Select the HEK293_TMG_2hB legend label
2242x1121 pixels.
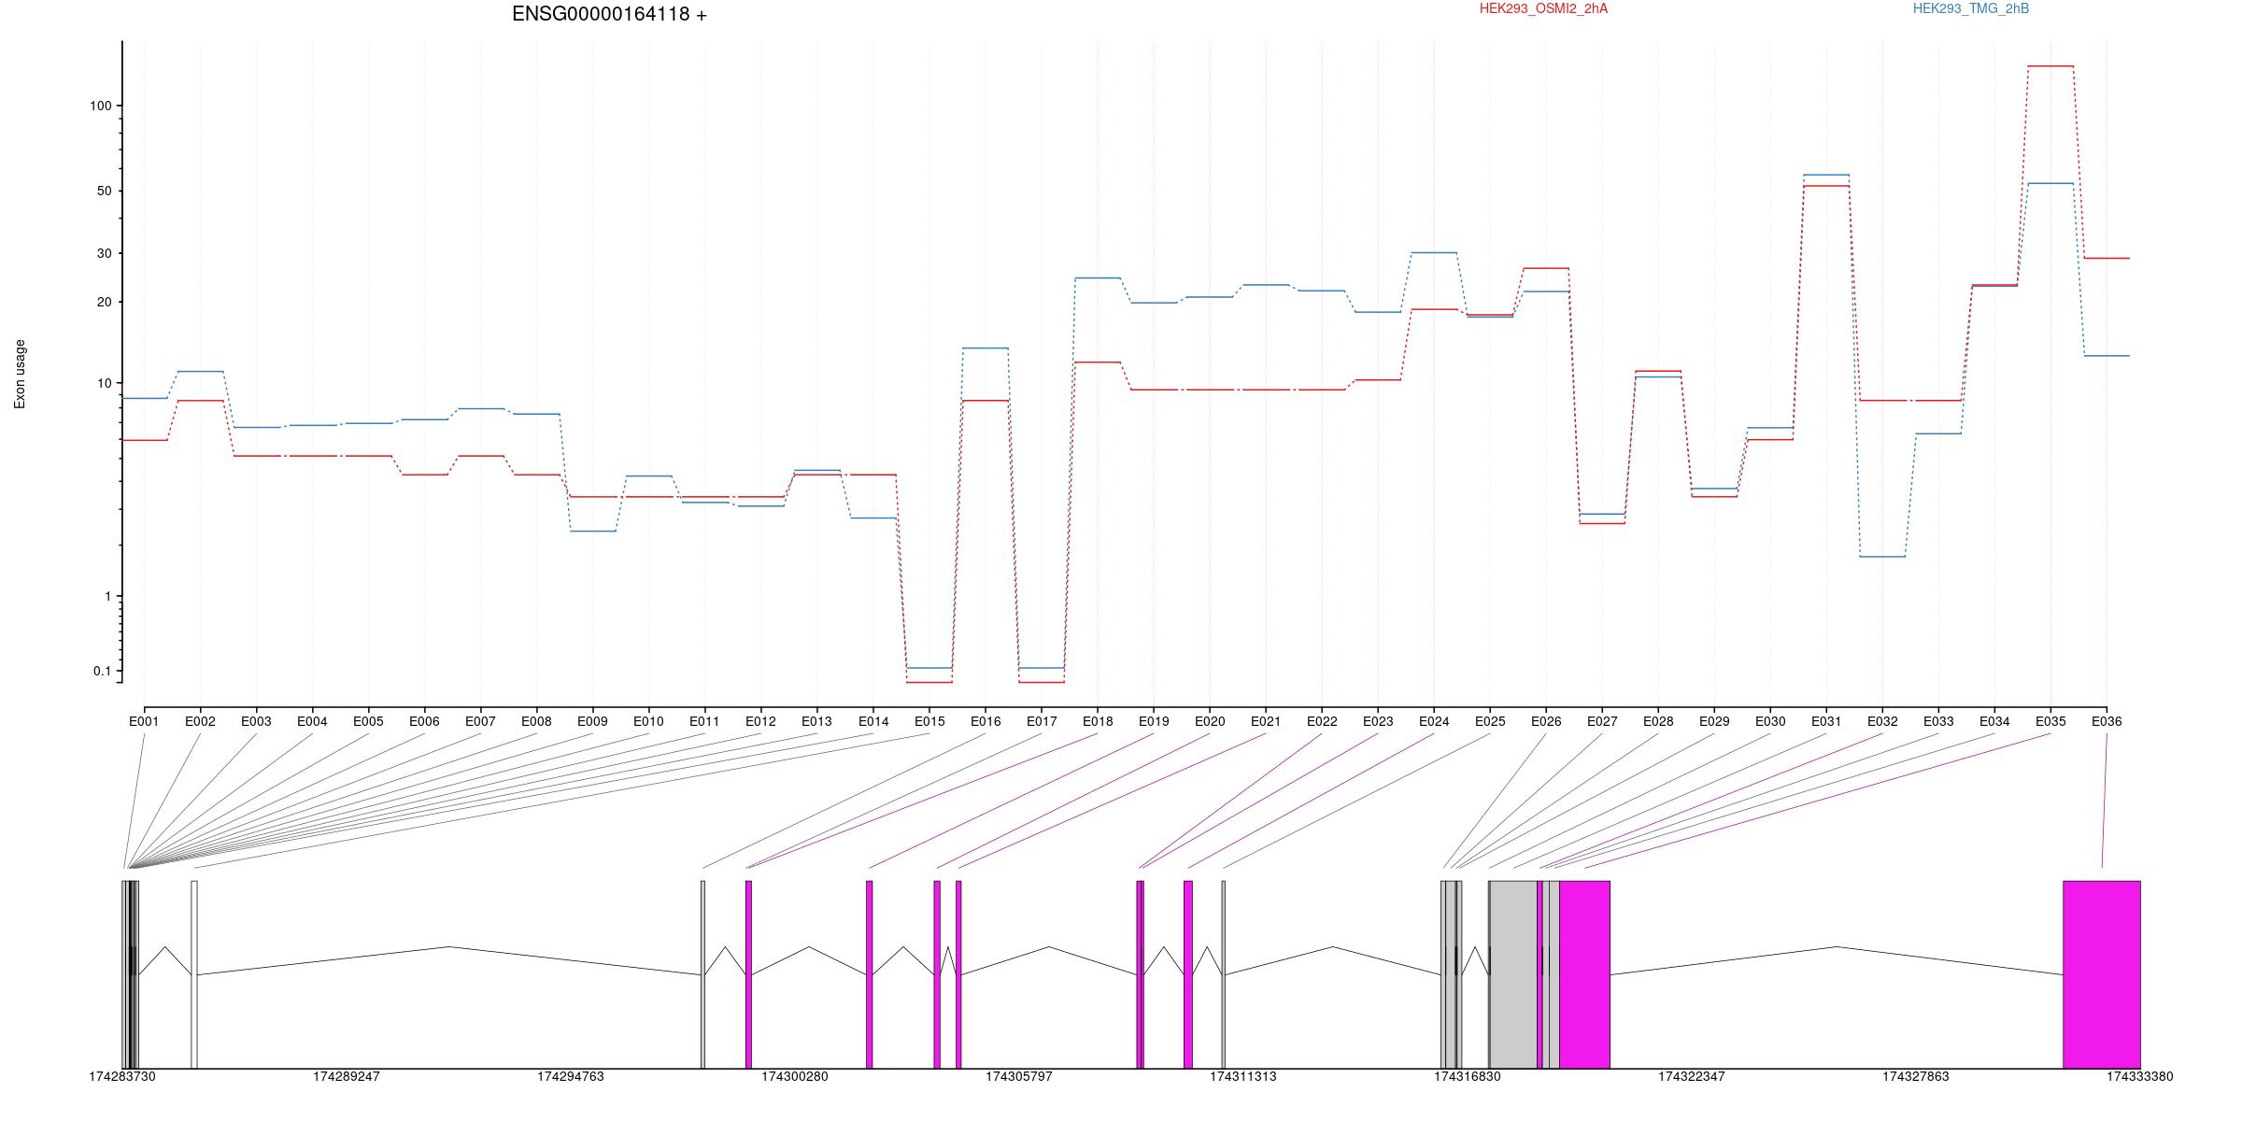click(1971, 8)
